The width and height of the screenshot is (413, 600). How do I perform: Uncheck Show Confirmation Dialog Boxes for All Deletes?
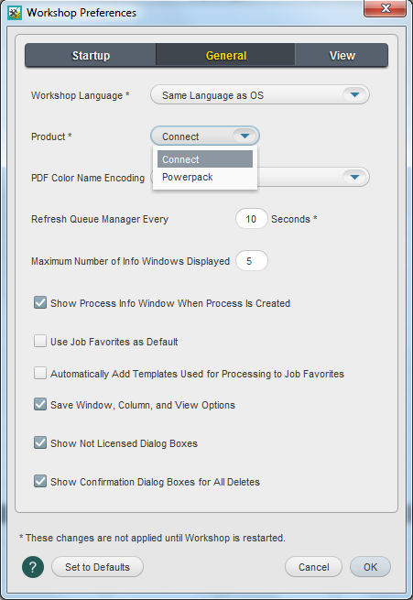tap(40, 481)
